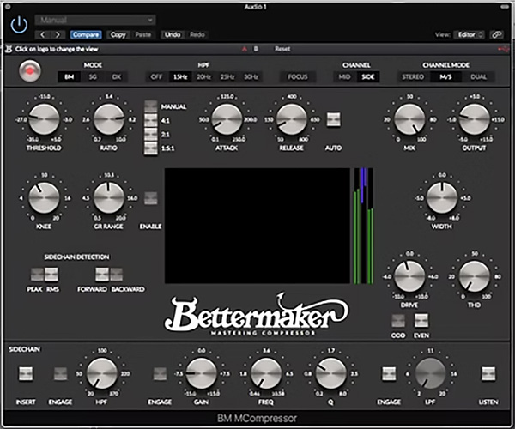
Task: Click the Compare button
Action: click(x=86, y=35)
